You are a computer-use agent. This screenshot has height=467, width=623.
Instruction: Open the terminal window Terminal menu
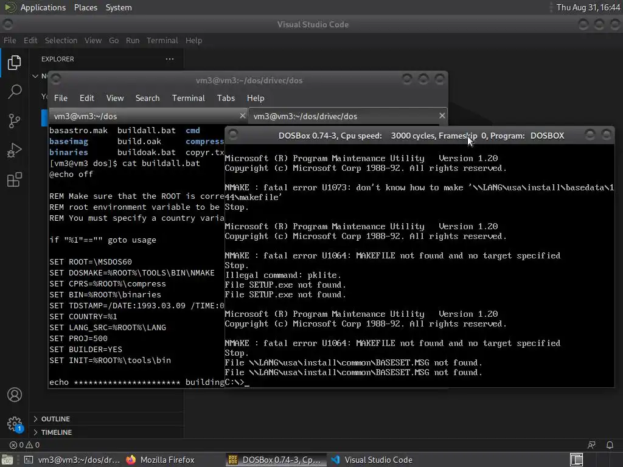click(189, 98)
